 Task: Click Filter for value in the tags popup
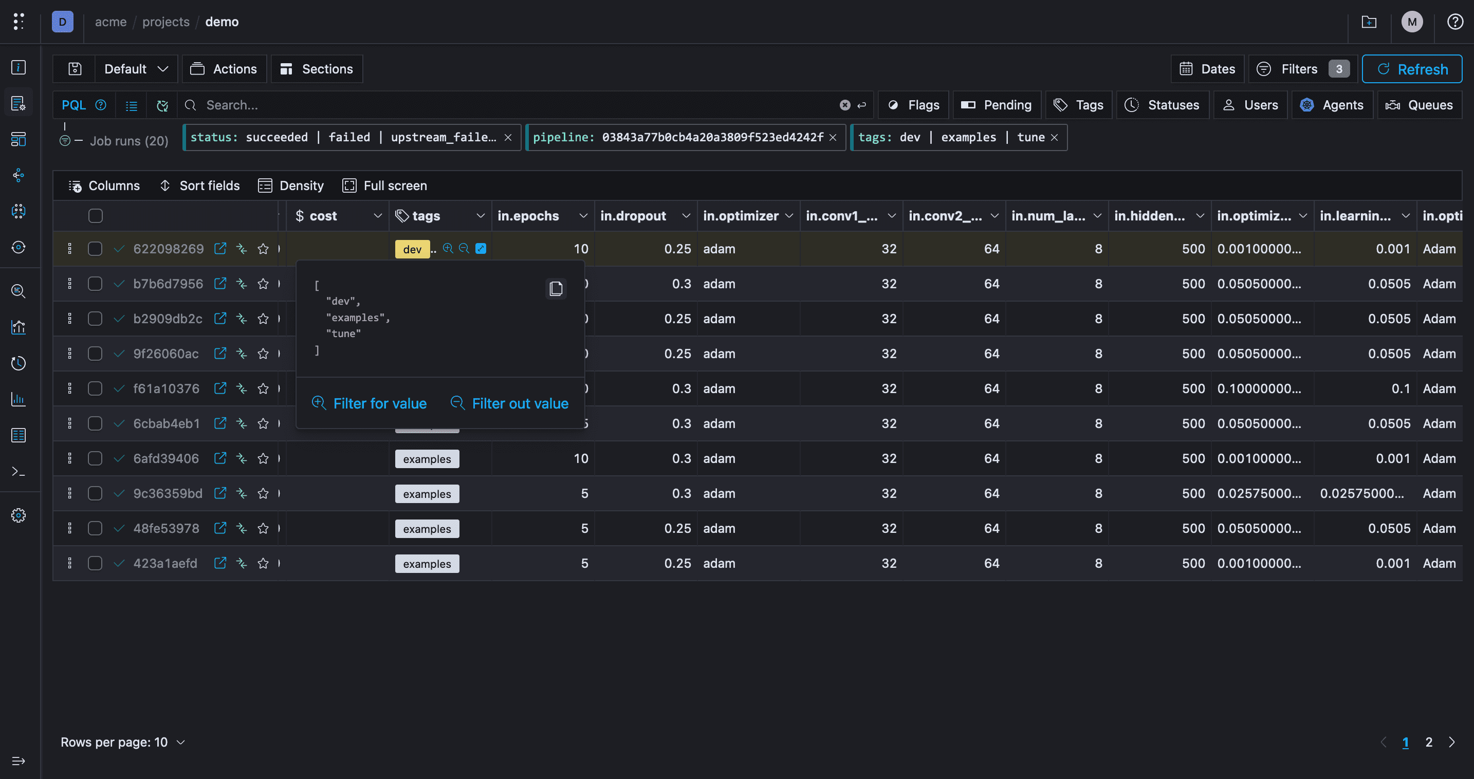(x=369, y=403)
